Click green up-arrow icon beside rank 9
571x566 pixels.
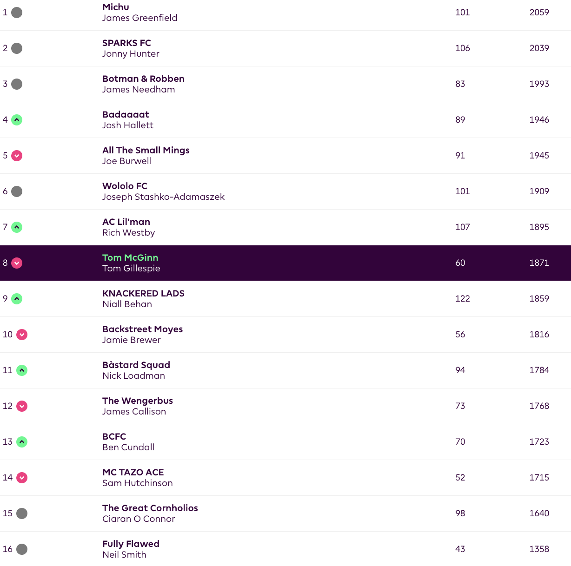[17, 299]
